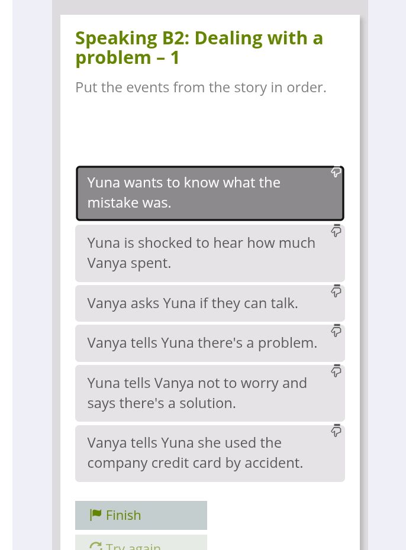Click the move icon on "company credit card" sentence
The width and height of the screenshot is (406, 550).
click(x=336, y=431)
